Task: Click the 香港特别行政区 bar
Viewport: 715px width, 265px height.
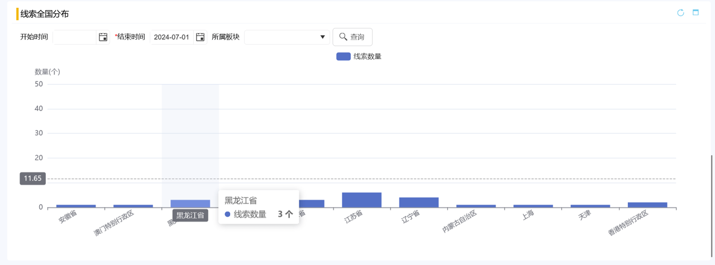Action: click(647, 205)
